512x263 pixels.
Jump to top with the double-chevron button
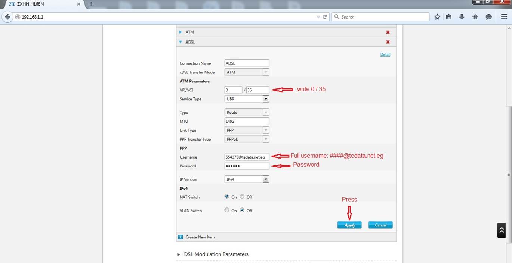coord(502,230)
